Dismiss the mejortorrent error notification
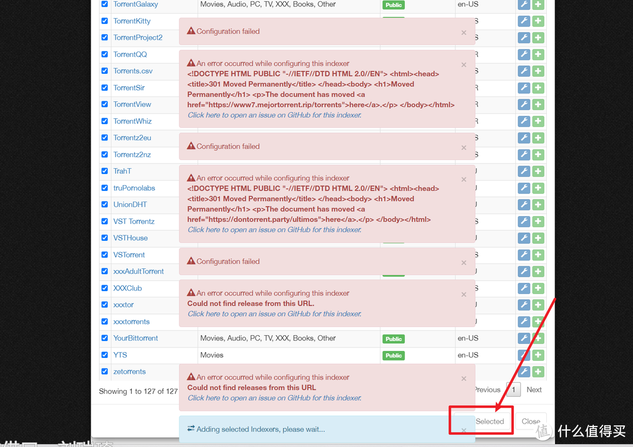Viewport: 633px width, 447px height. tap(464, 64)
